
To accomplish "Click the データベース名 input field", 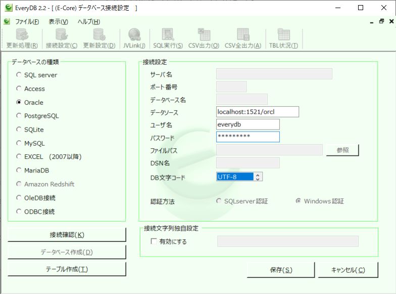I will tap(242, 99).
